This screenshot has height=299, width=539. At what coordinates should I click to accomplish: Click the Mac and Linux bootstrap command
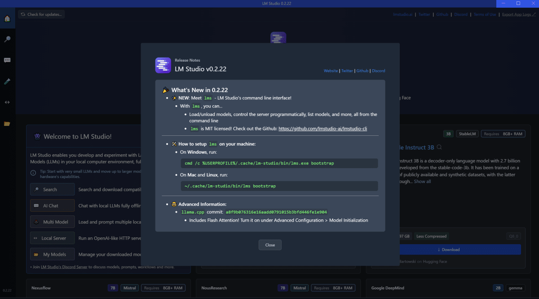point(279,186)
